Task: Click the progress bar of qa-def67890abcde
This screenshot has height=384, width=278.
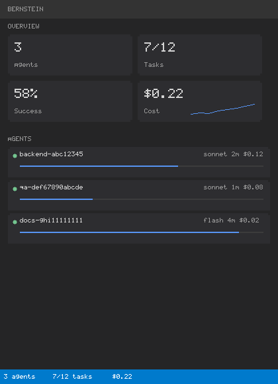Action: (x=142, y=199)
